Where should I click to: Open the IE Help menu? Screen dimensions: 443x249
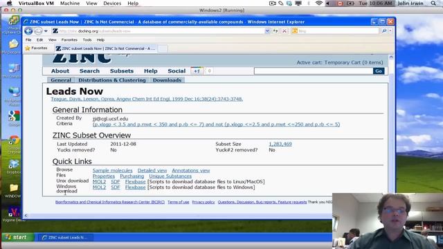[x=100, y=40]
